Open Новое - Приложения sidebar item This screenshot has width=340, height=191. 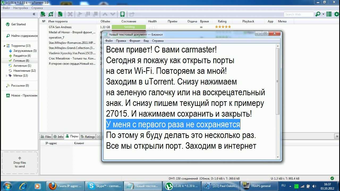[22, 95]
